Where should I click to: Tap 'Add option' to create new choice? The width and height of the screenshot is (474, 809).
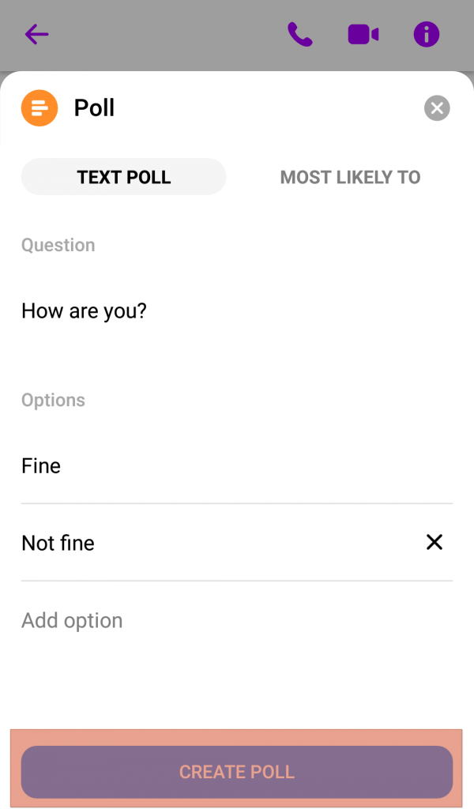click(x=72, y=620)
